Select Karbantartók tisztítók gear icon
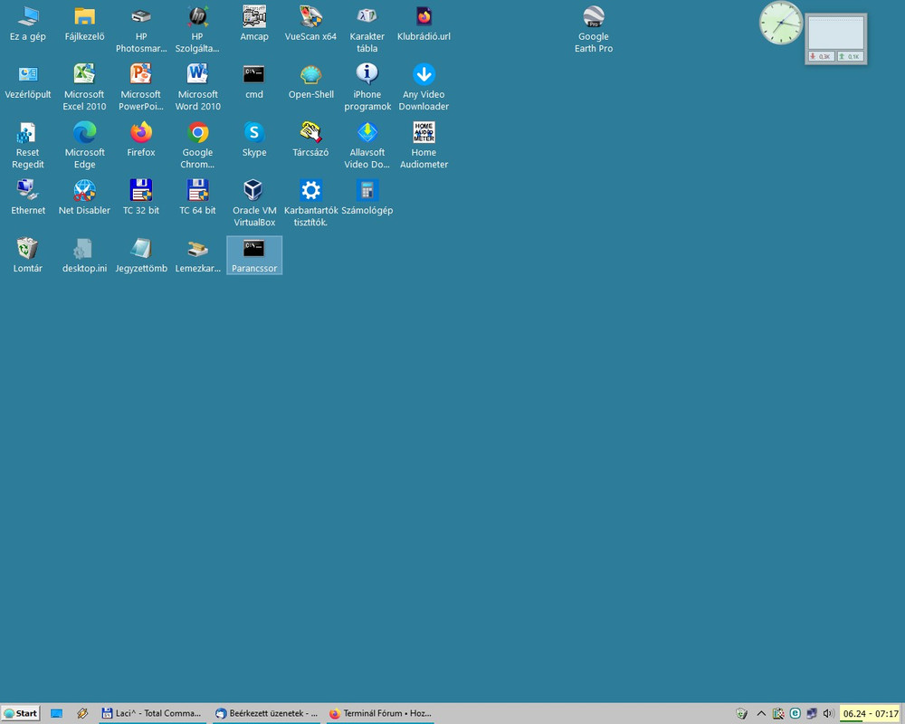 tap(310, 204)
